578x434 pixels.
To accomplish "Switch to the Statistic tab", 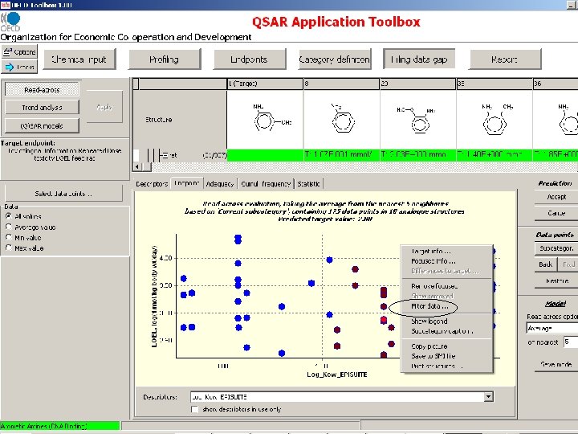I will click(308, 183).
